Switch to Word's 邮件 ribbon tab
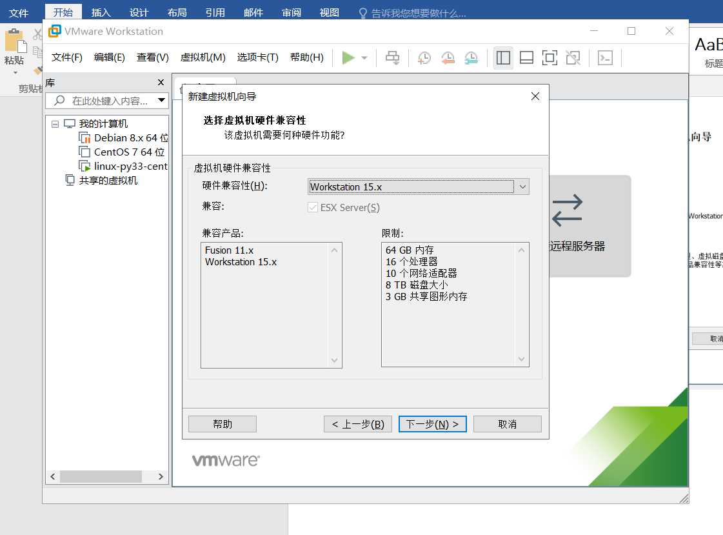723x535 pixels. tap(253, 12)
